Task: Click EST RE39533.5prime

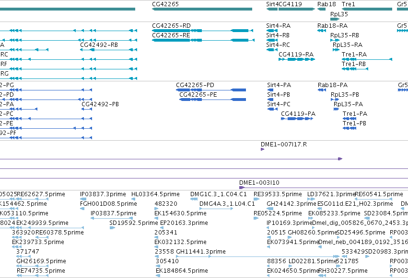Action: (278, 194)
